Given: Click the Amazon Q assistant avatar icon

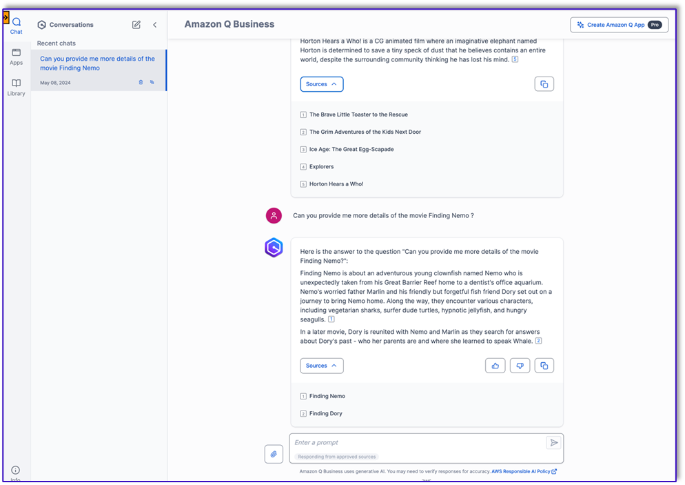Looking at the screenshot, I should (x=274, y=248).
